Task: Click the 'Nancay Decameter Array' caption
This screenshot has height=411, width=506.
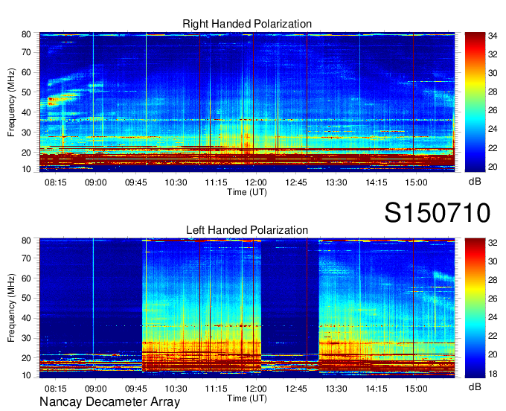Action: 109,402
